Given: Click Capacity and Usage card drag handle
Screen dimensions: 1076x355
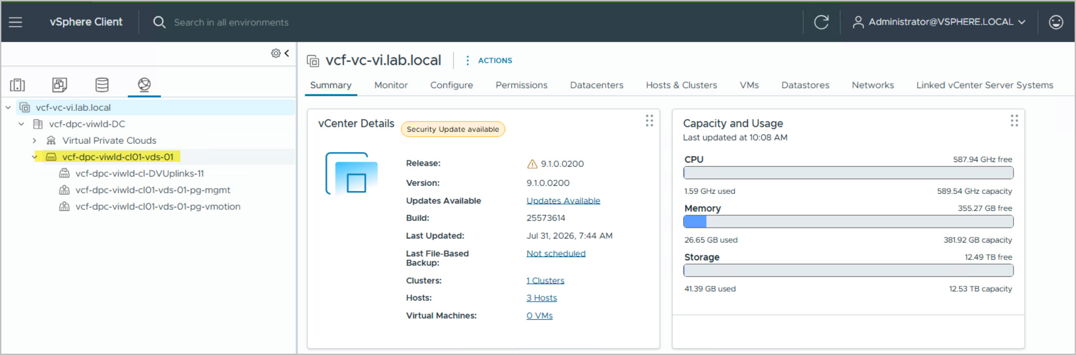Looking at the screenshot, I should (x=1014, y=121).
